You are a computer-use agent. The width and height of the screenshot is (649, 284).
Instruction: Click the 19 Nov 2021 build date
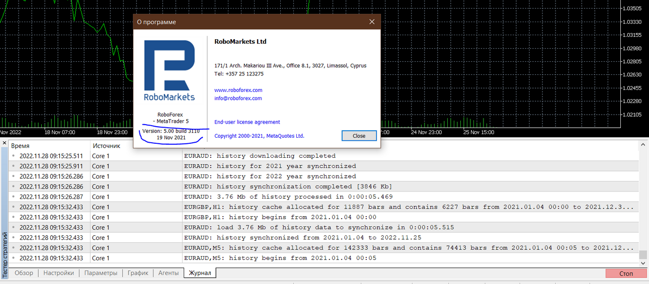pyautogui.click(x=171, y=137)
